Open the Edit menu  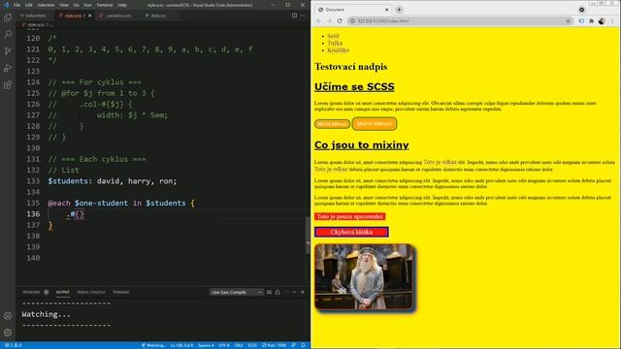click(29, 5)
